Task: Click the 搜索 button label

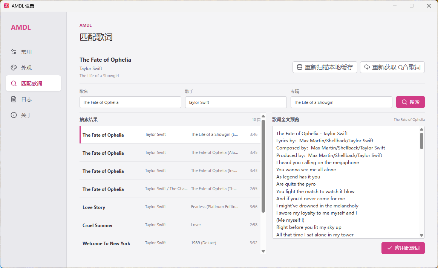Action: (x=415, y=102)
